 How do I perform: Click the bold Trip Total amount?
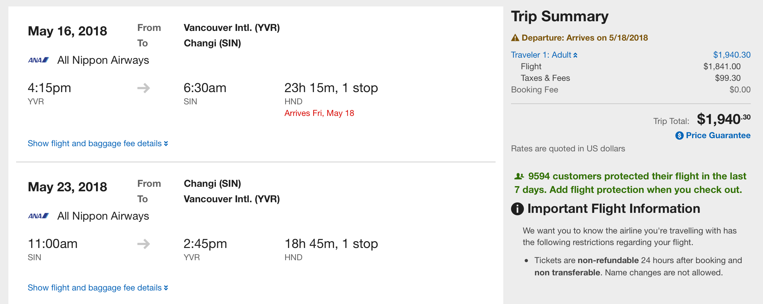click(723, 119)
